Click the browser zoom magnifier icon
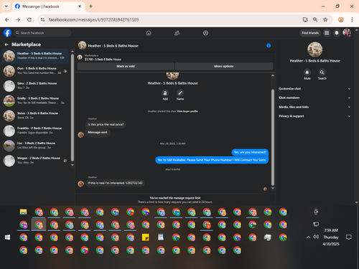Viewport: 359px width, 269px height. pyautogui.click(x=315, y=19)
